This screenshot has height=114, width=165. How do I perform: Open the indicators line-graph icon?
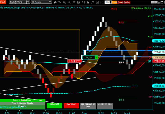93,2
